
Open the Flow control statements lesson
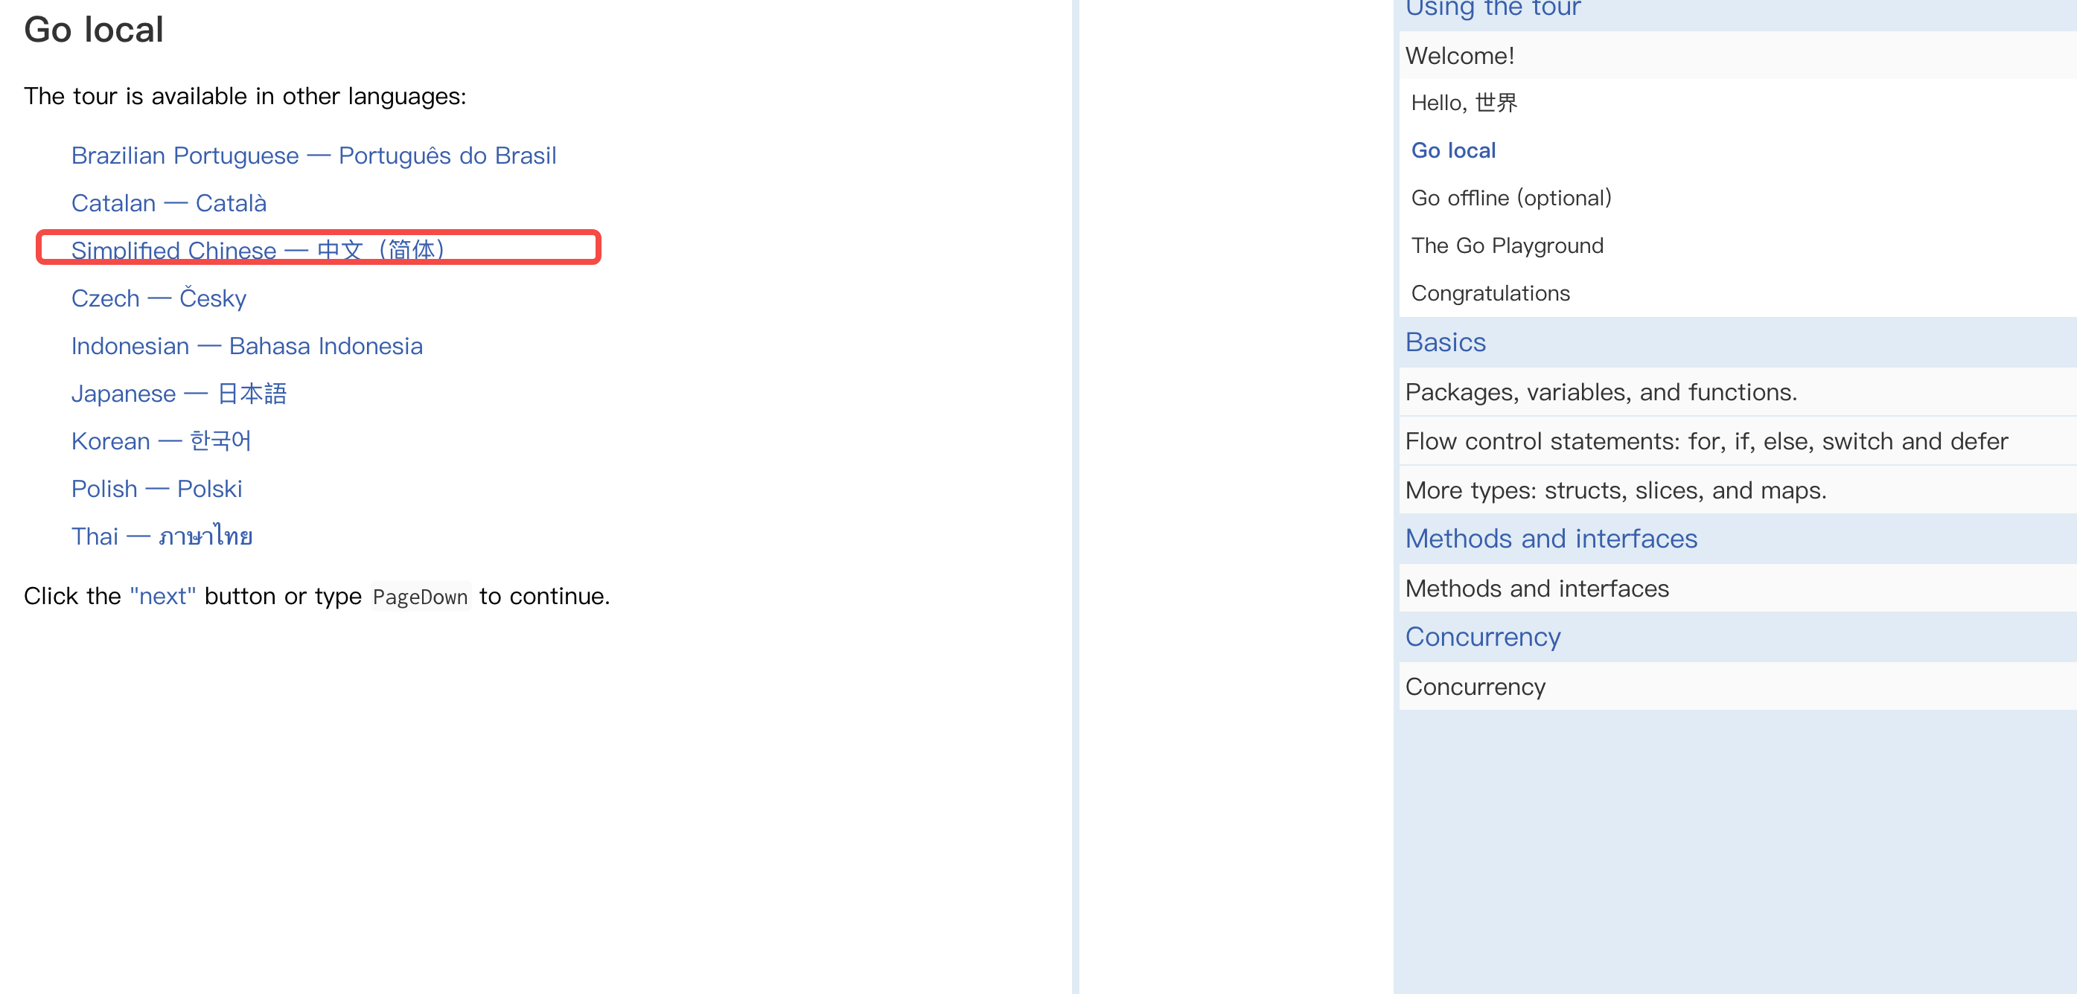(1706, 441)
